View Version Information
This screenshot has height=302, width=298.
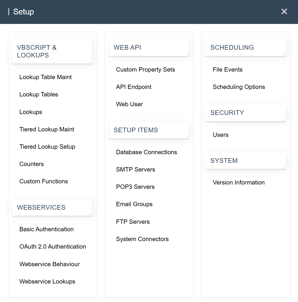click(x=238, y=182)
